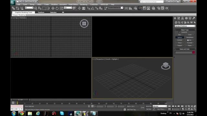This screenshot has height=116, width=207.
Task: Click the Plane primitive button
Action: pyautogui.click(x=190, y=45)
